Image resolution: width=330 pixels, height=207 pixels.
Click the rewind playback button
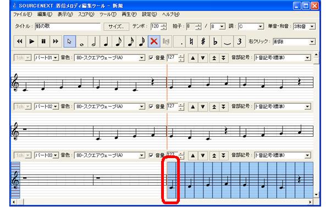pos(20,41)
